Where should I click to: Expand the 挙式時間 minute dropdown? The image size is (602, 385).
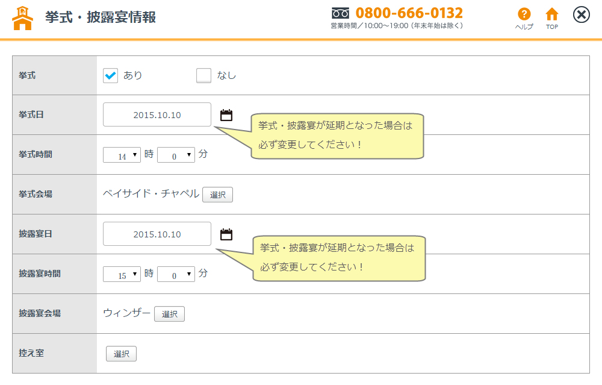pyautogui.click(x=176, y=155)
